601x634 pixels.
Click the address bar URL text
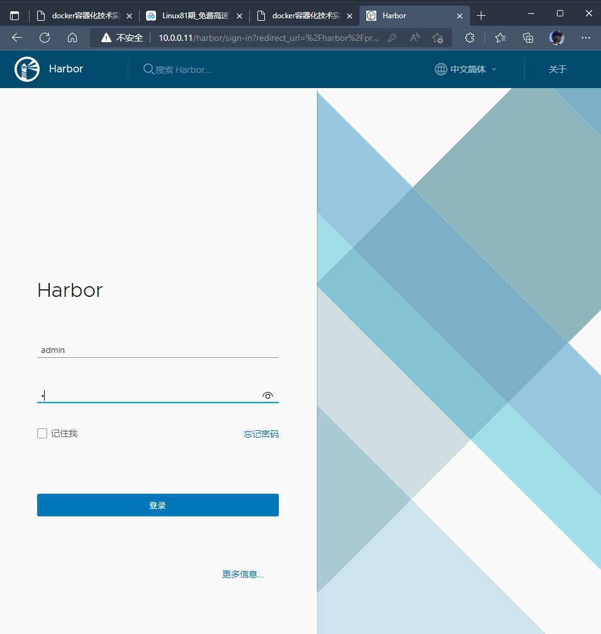click(269, 38)
